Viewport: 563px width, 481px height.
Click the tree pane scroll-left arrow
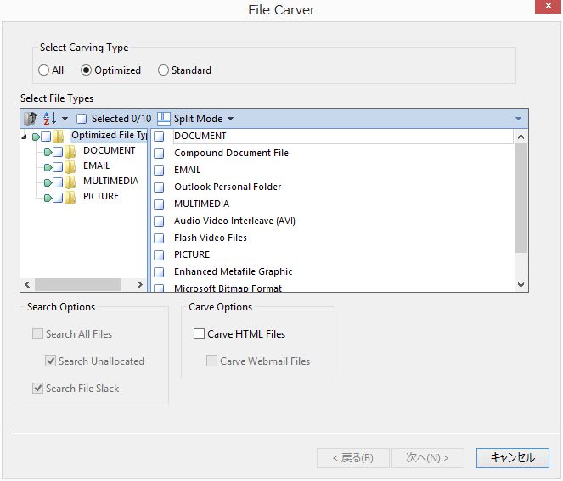[28, 285]
